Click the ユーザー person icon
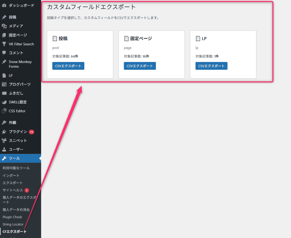291x238 pixels. [4, 149]
